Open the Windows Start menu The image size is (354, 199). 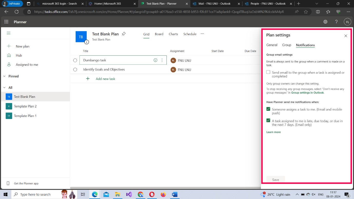click(6, 194)
